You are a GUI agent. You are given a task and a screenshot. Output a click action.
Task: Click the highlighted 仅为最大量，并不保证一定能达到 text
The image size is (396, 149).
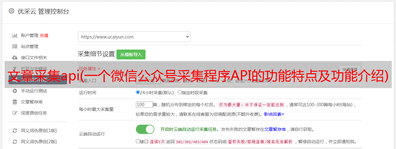point(251,105)
